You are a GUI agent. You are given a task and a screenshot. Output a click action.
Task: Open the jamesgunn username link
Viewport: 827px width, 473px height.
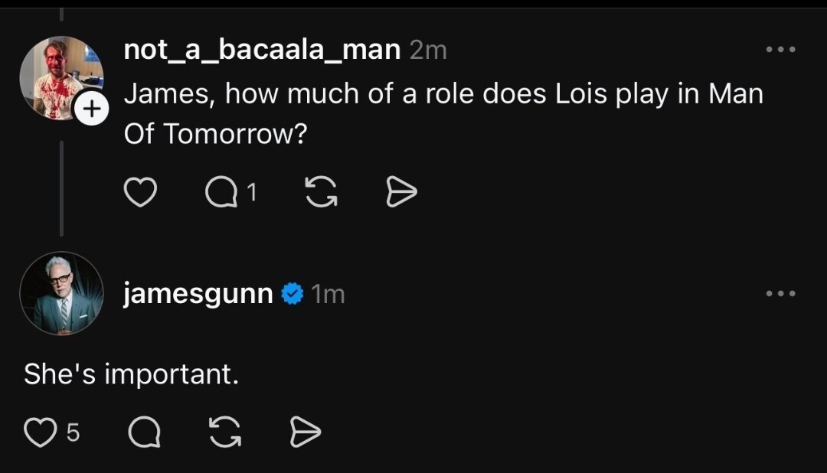coord(198,293)
